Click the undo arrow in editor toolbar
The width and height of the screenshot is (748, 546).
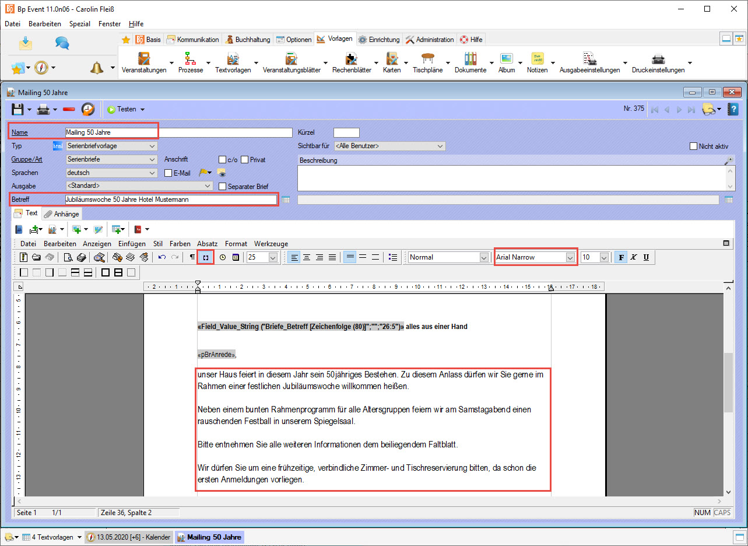(162, 257)
